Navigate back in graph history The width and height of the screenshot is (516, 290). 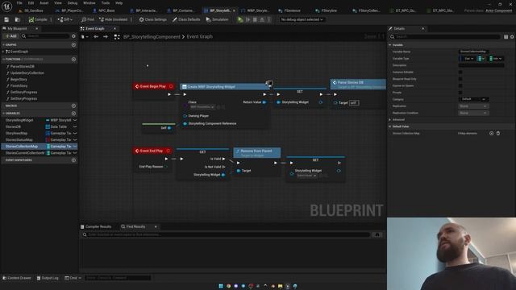[96, 37]
